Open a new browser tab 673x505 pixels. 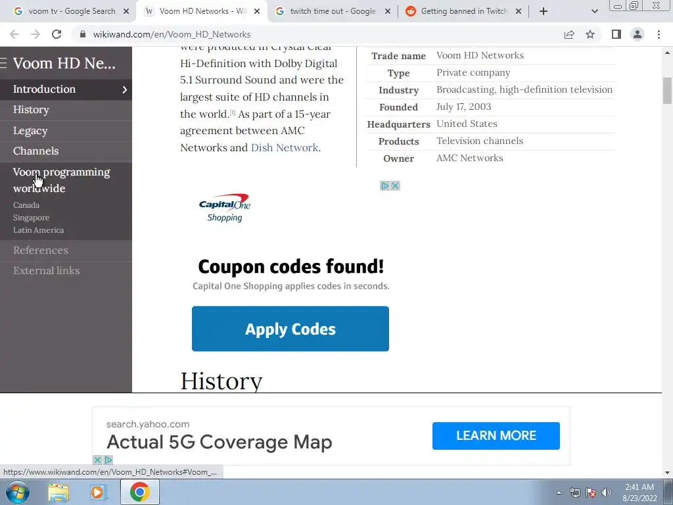point(544,11)
